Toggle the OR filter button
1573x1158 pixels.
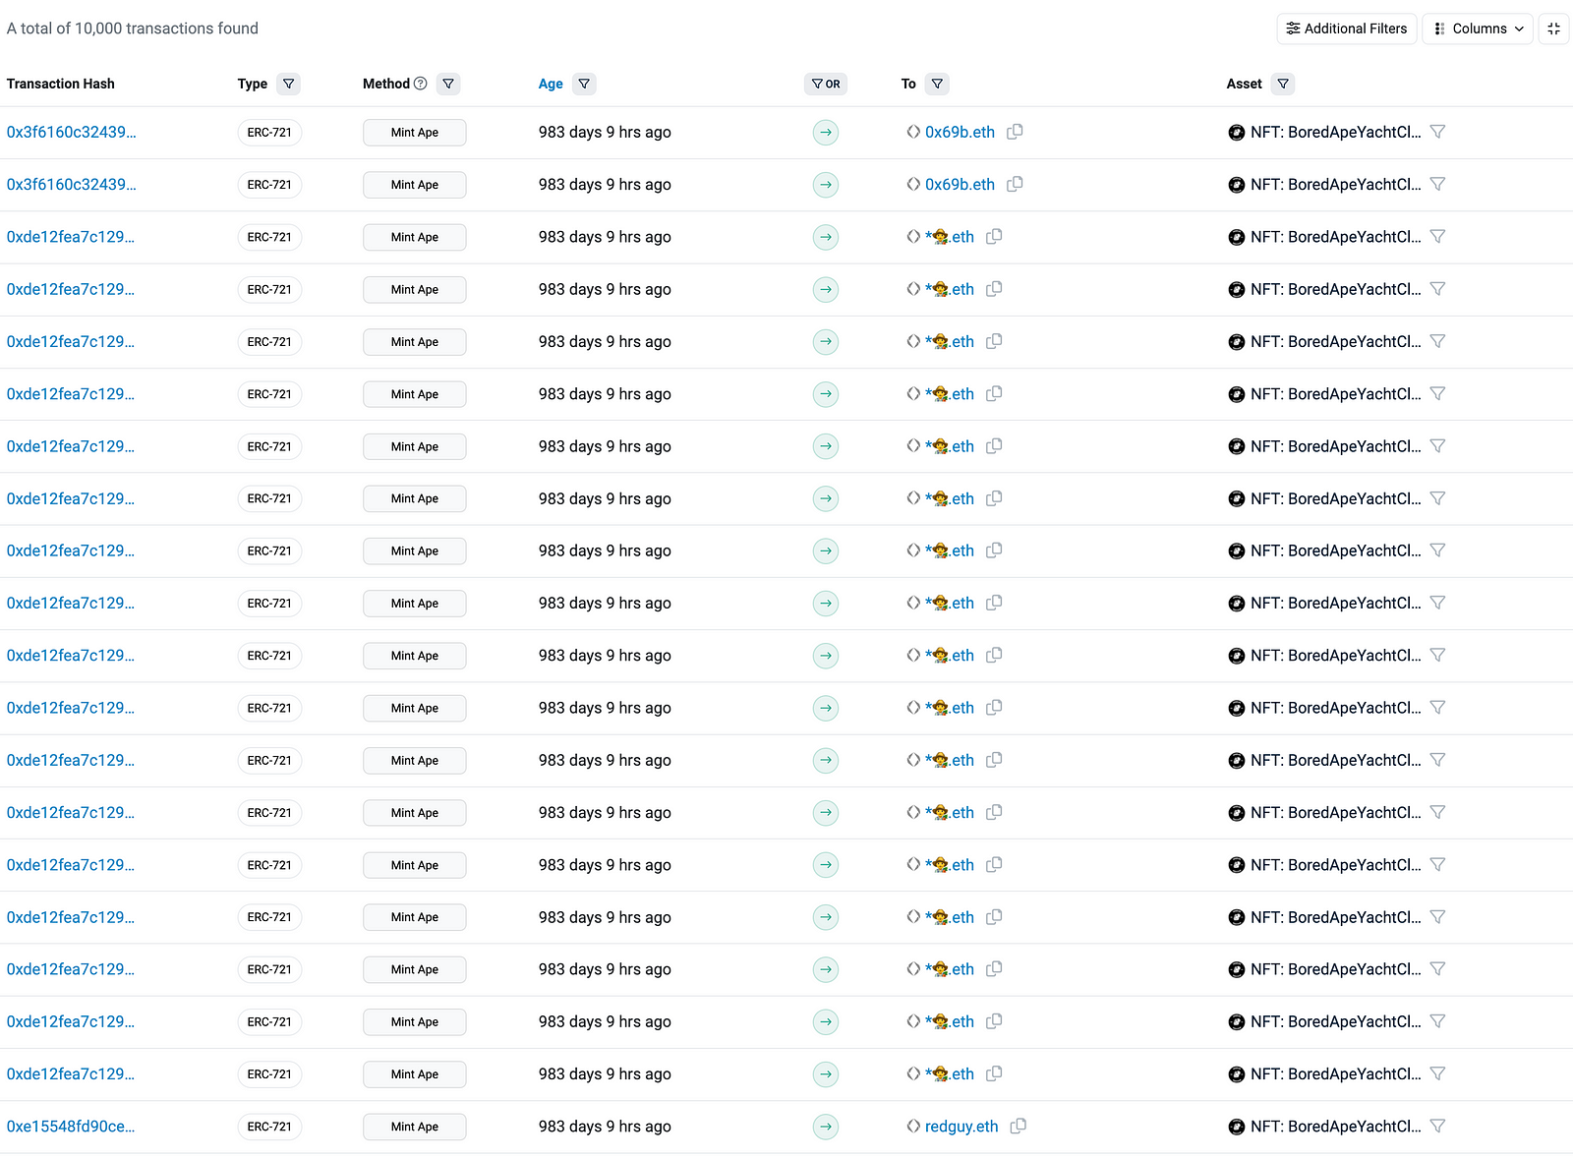826,85
